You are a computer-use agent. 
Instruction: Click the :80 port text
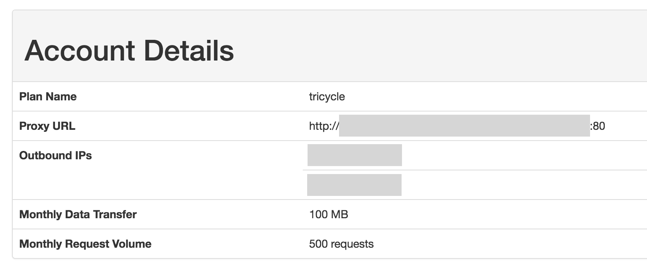pos(598,126)
